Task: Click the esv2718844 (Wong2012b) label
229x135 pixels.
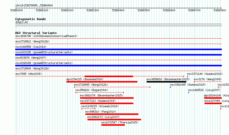Action: (32, 68)
